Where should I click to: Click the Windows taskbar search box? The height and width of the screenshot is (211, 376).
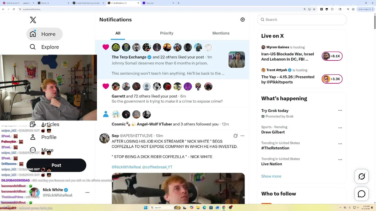tap(165, 207)
